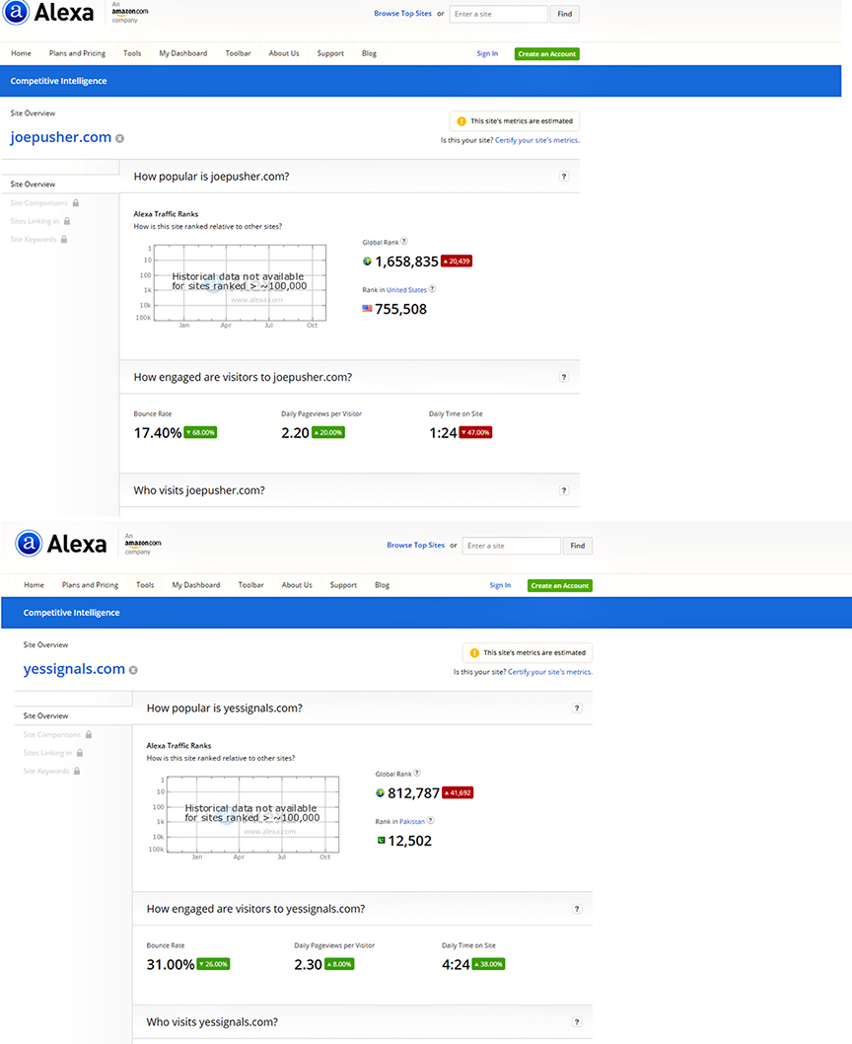This screenshot has height=1044, width=852.
Task: Click the red 41,692 rank change badge
Action: 458,793
